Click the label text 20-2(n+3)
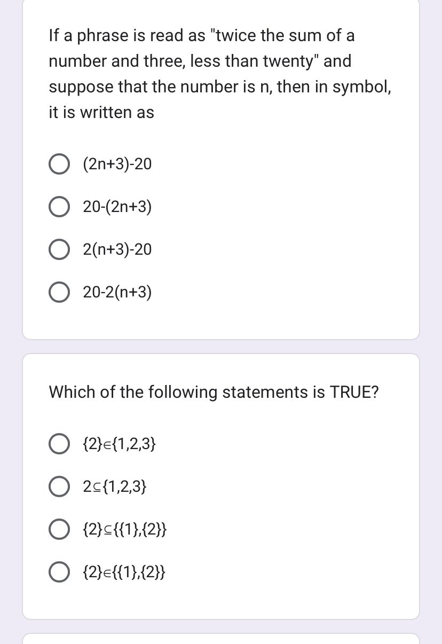This screenshot has width=442, height=644. click(117, 292)
